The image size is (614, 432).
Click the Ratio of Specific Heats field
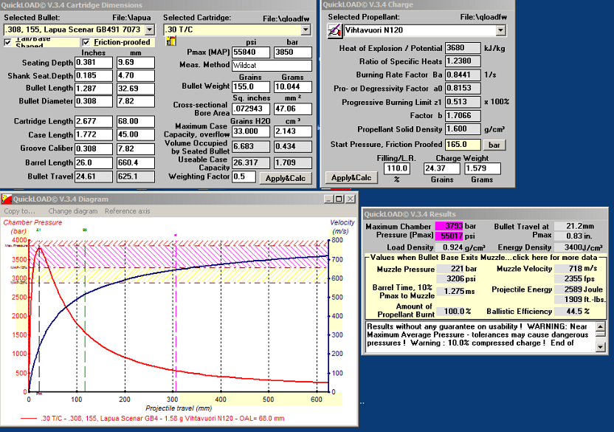463,61
